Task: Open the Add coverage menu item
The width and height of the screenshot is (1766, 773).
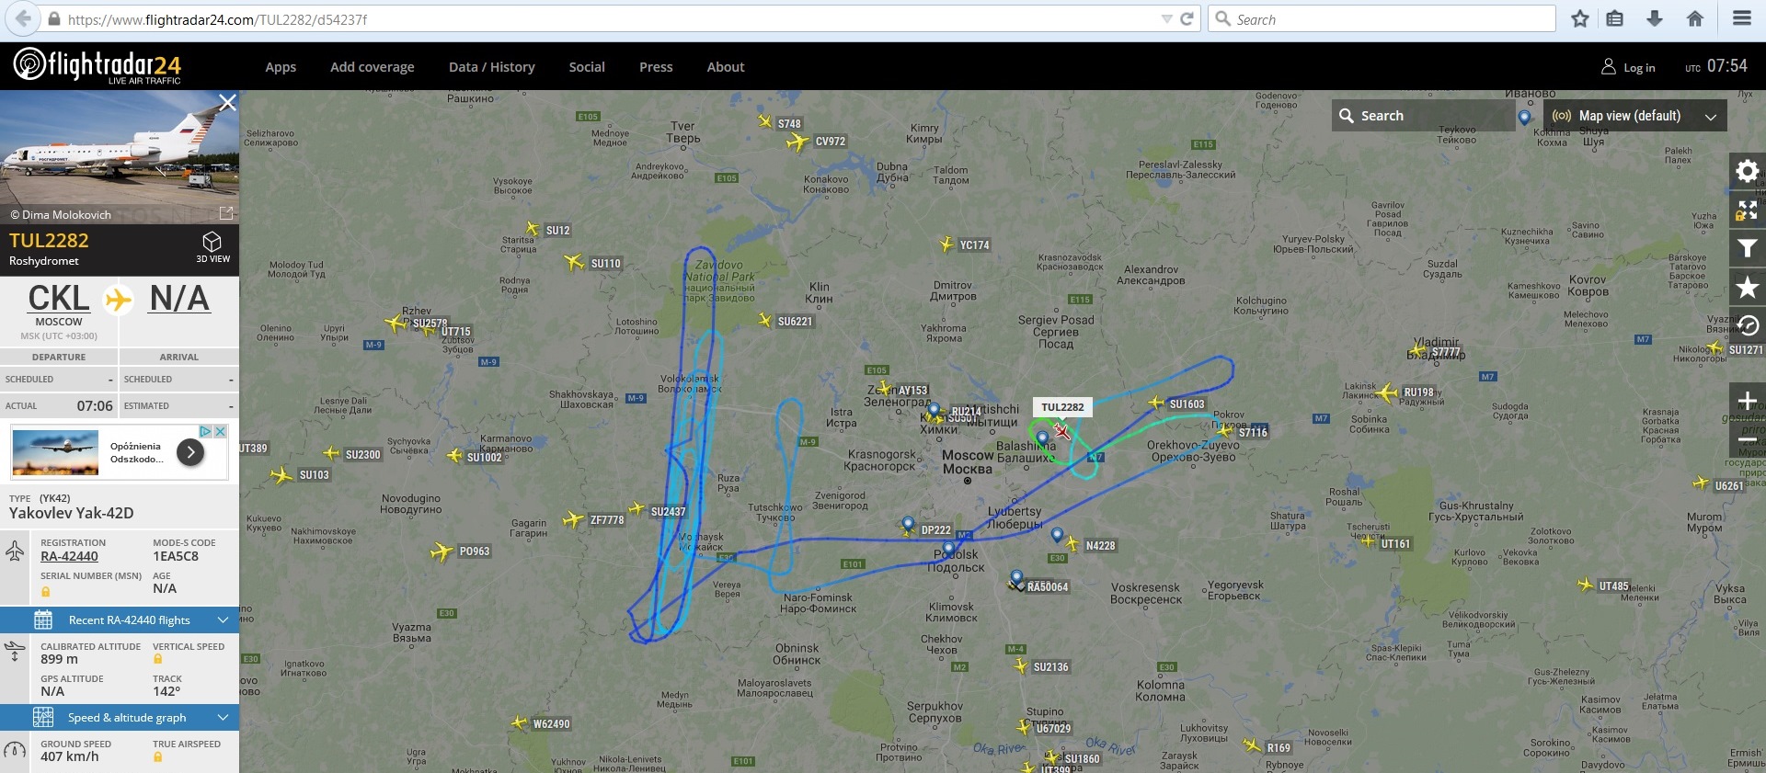Action: pyautogui.click(x=372, y=67)
